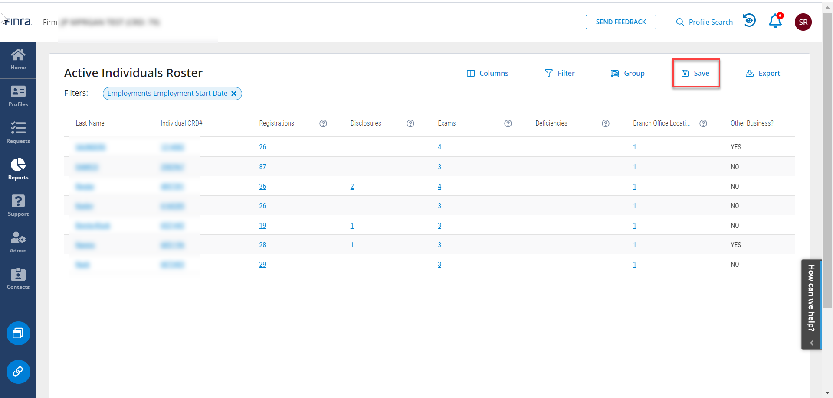Click the recent activity eye icon
Image resolution: width=833 pixels, height=398 pixels.
click(x=749, y=21)
